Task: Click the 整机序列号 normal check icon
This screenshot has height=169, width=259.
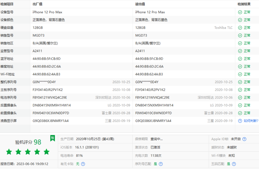Action: click(x=240, y=82)
